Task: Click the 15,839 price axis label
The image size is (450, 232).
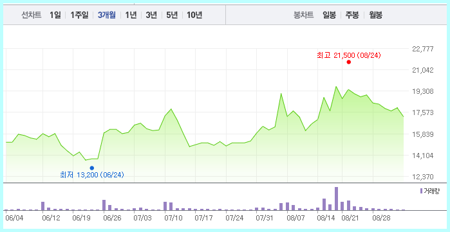Action: [423, 134]
